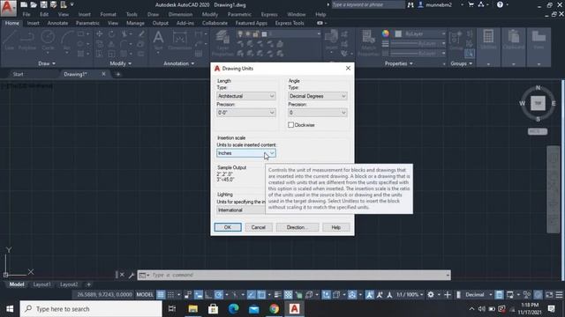The width and height of the screenshot is (565, 317).
Task: Click OK in Drawing Units dialog
Action: click(228, 227)
